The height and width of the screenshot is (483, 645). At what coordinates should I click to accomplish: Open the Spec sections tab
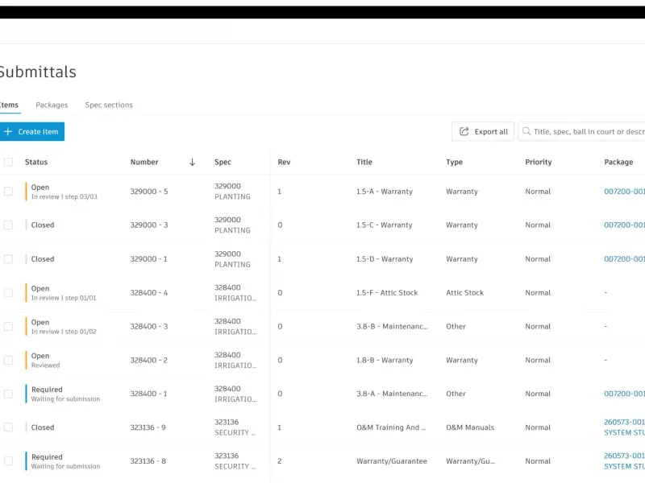point(109,105)
